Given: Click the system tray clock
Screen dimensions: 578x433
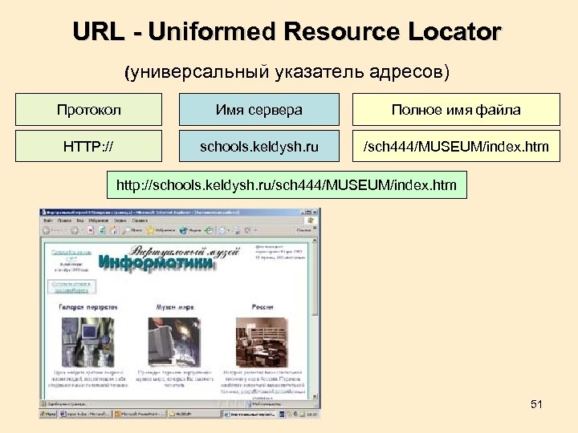Looking at the screenshot, I should coord(311,415).
